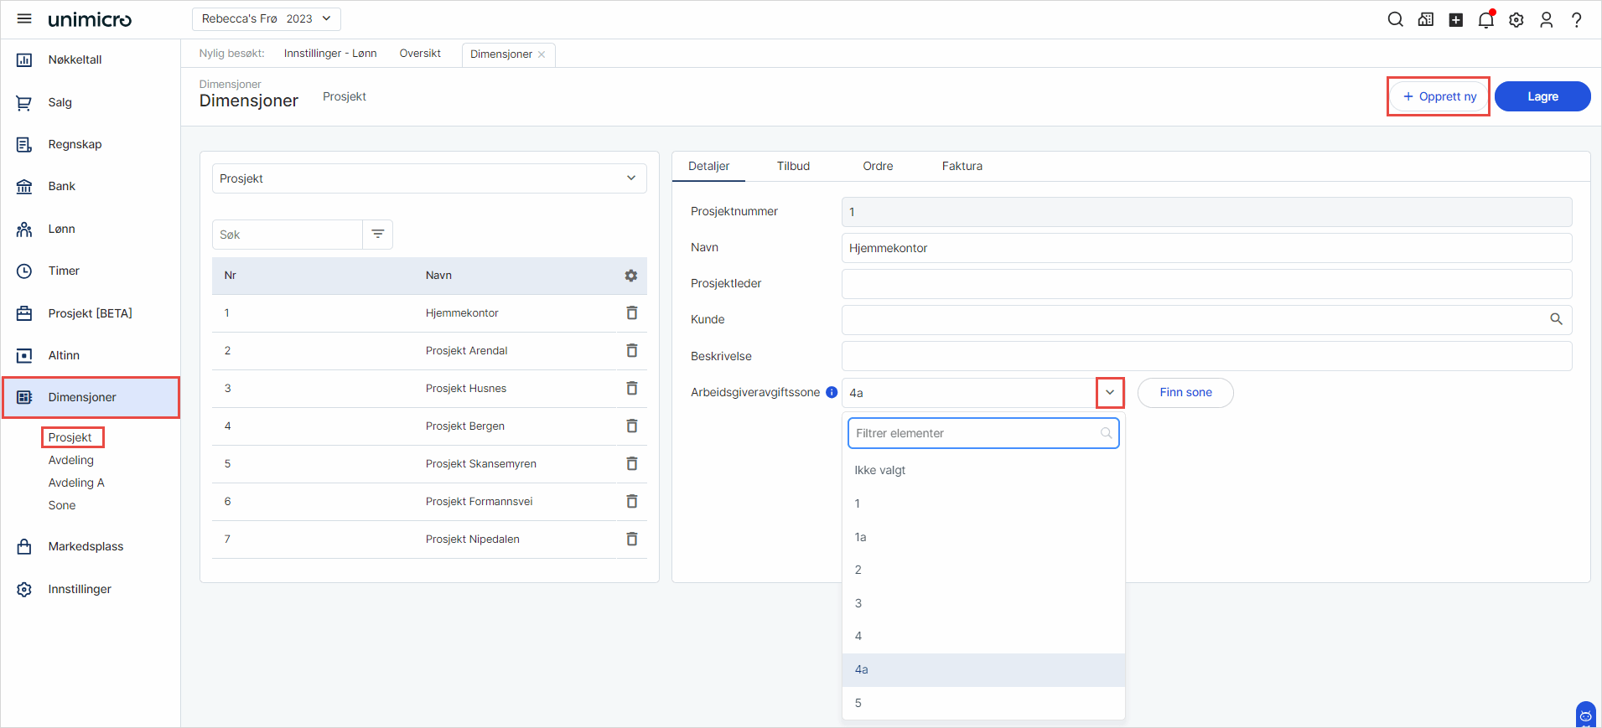Image resolution: width=1602 pixels, height=728 pixels.
Task: Click the filter icon beside search box
Action: tap(378, 235)
